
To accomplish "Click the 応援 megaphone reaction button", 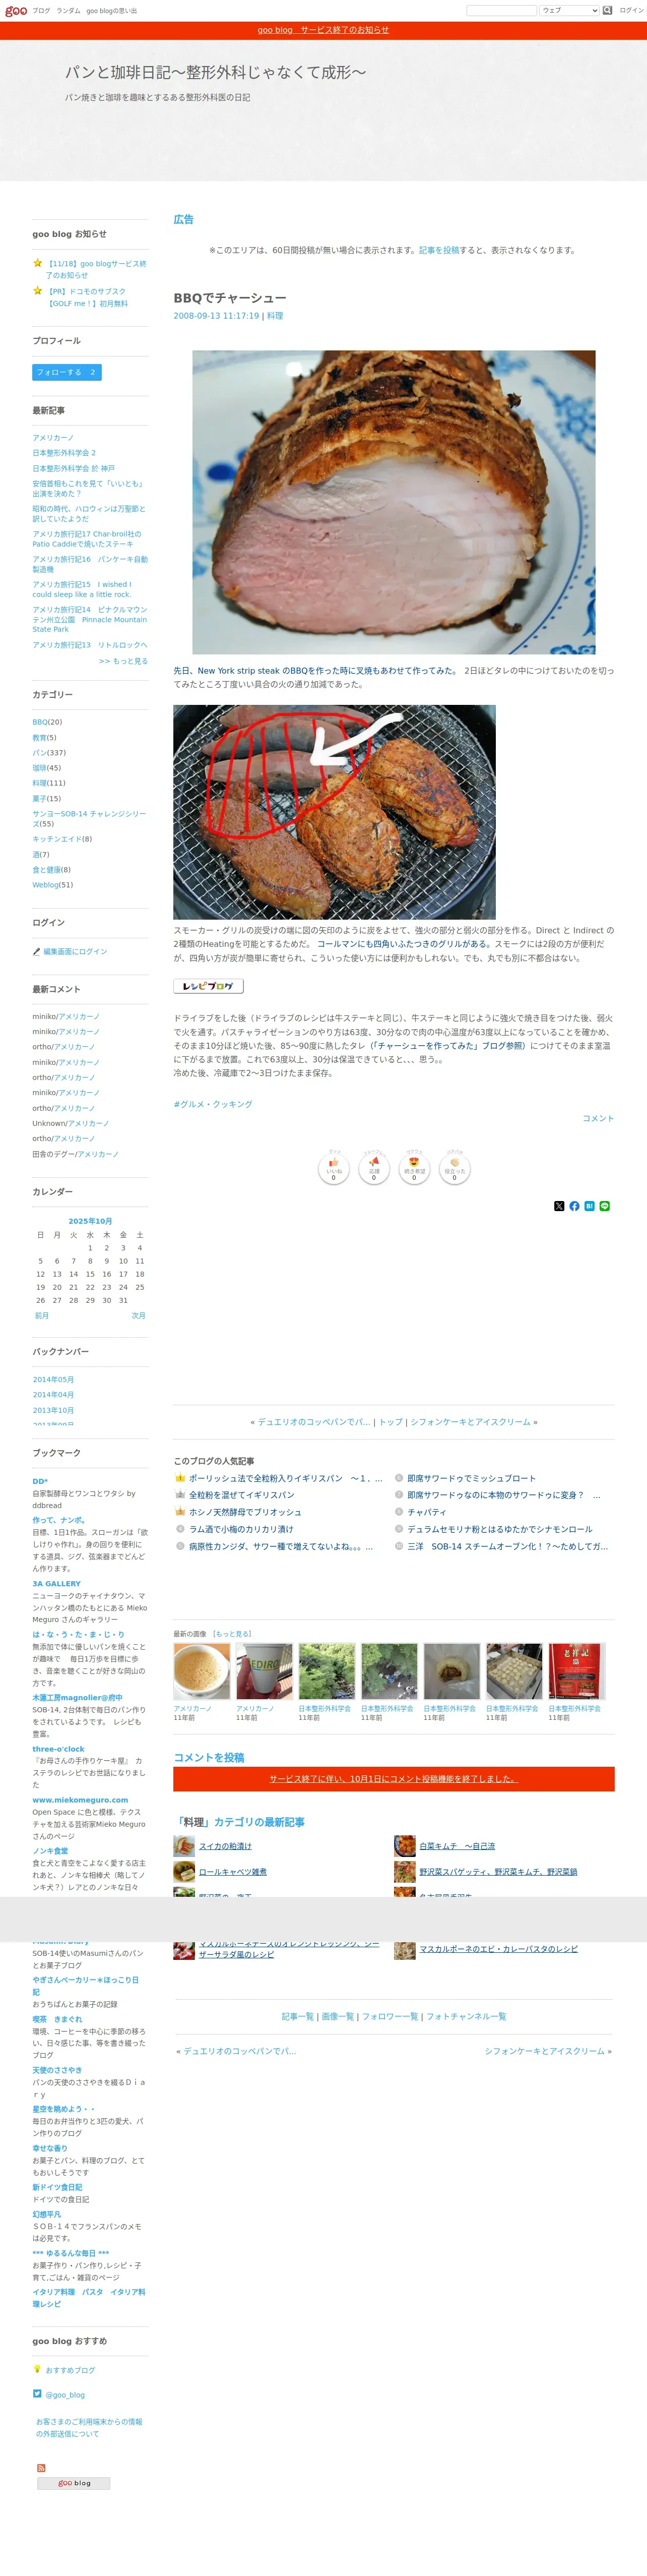I will pos(374,1169).
